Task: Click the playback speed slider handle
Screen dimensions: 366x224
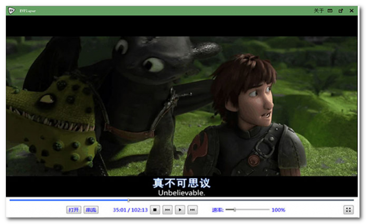Action: [x=235, y=209]
